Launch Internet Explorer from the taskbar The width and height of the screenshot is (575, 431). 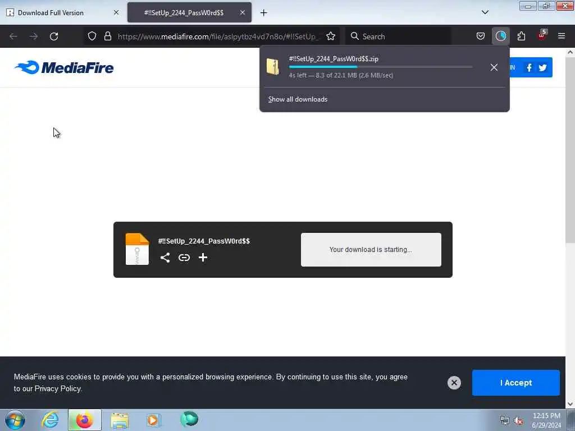[x=50, y=420]
